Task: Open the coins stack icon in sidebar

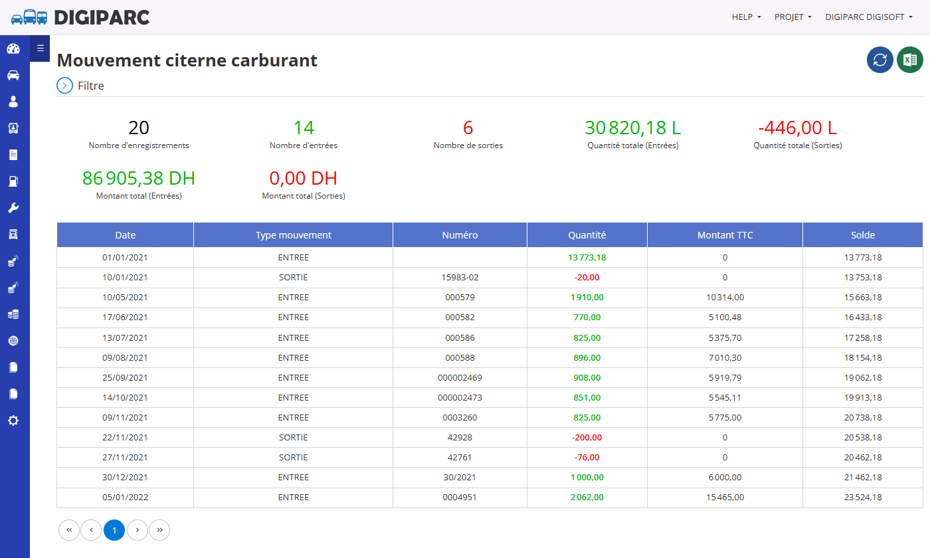Action: pos(13,314)
